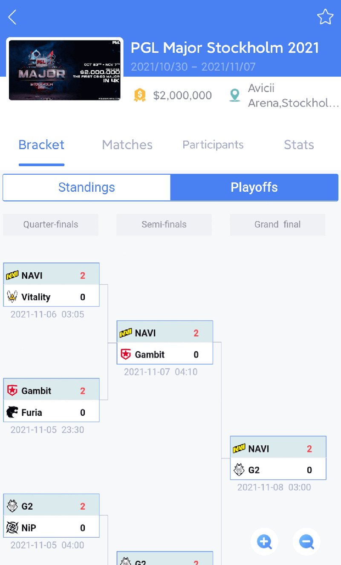
Task: Switch to Standings view
Action: pyautogui.click(x=87, y=187)
